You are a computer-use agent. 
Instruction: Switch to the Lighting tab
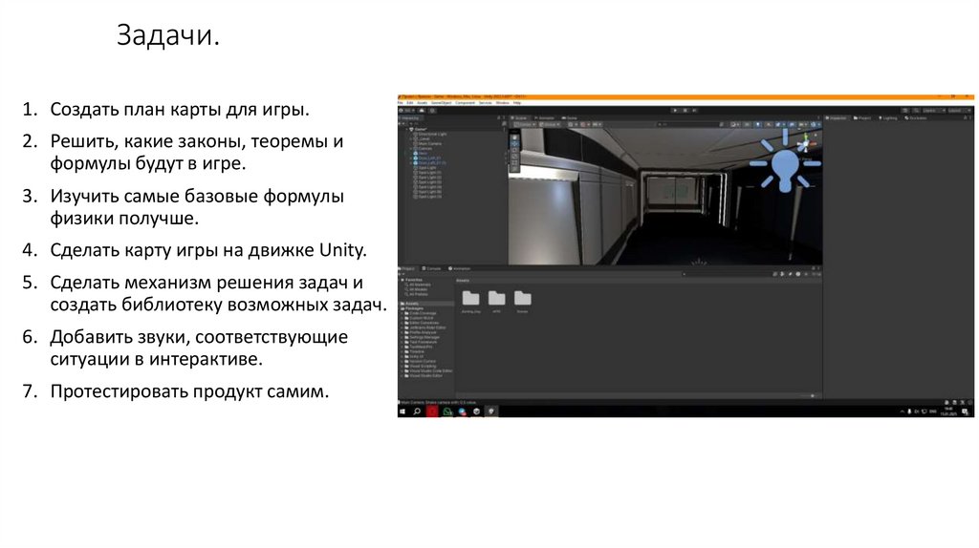[x=888, y=117]
